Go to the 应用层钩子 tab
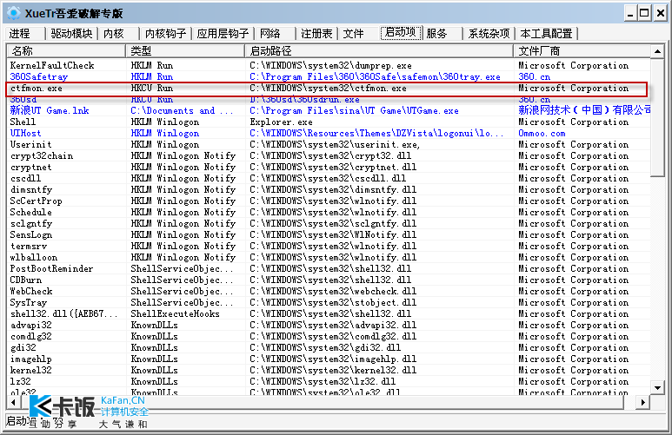 click(223, 33)
